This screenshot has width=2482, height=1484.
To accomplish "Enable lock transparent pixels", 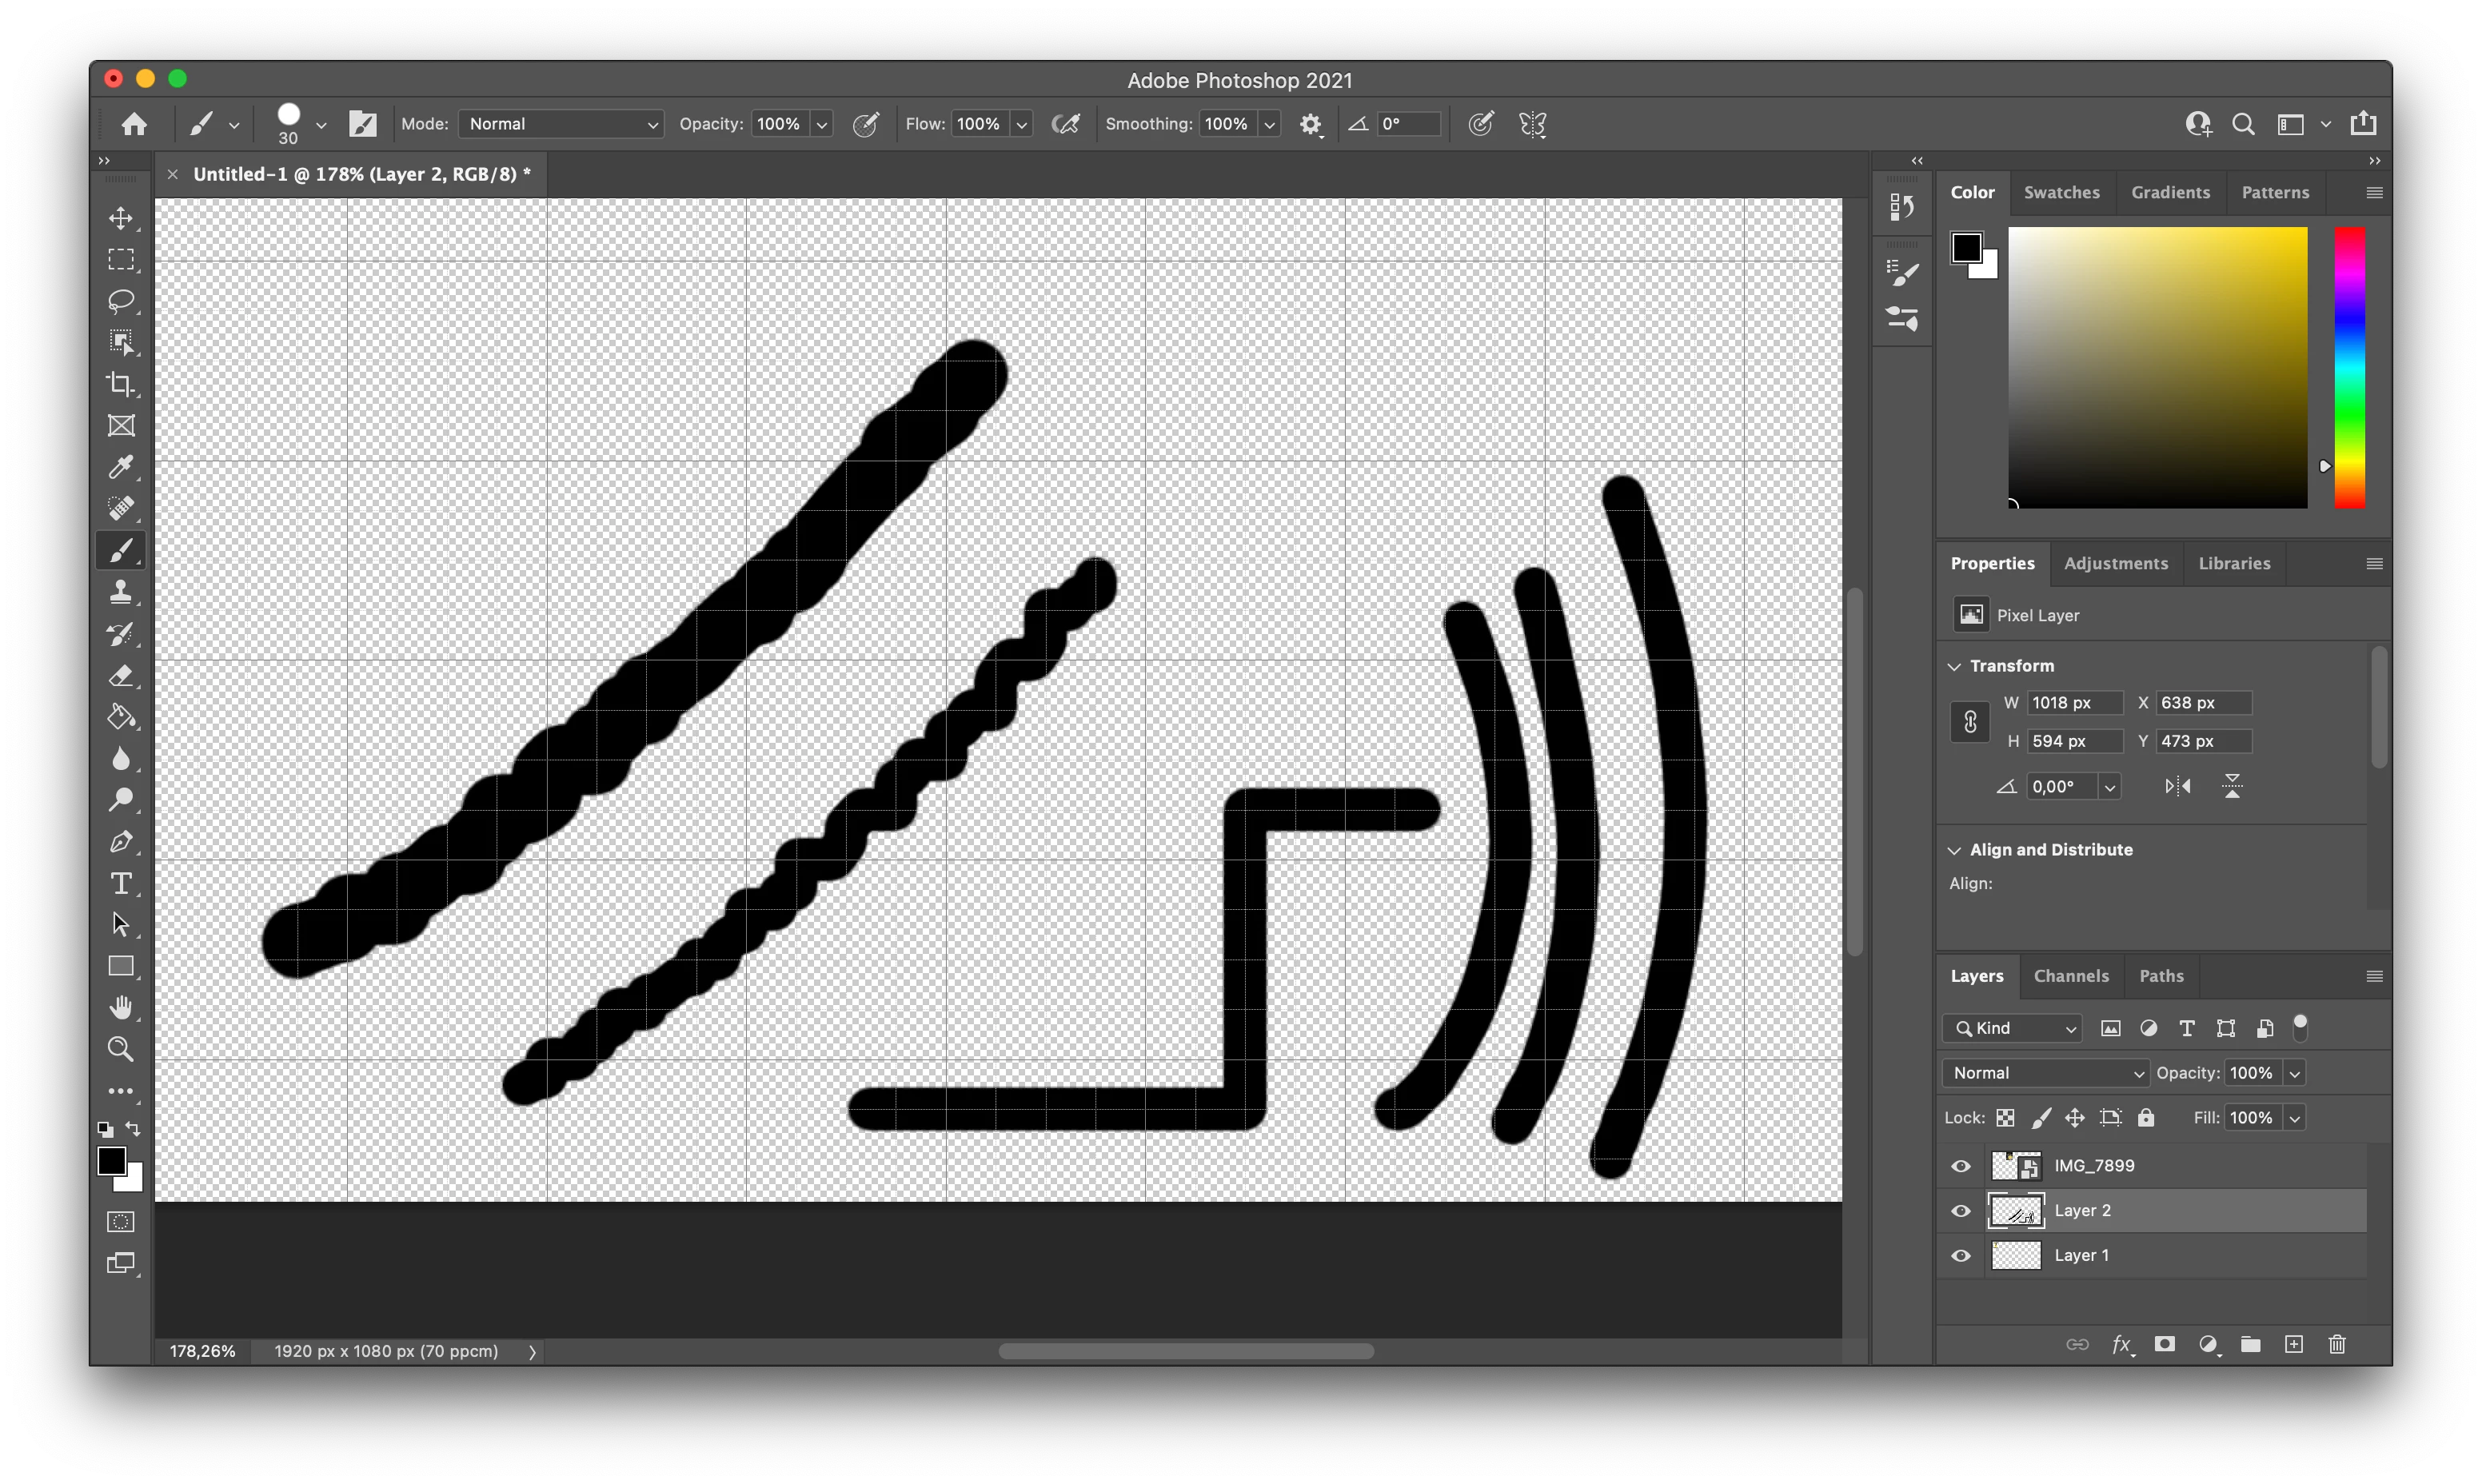I will pyautogui.click(x=2005, y=1118).
